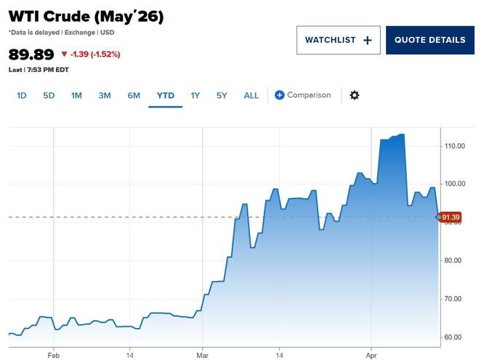Select the 1D time range tab
This screenshot has width=484, height=363.
pyautogui.click(x=21, y=96)
